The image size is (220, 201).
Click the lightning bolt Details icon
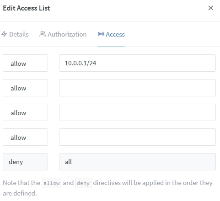coord(4,34)
